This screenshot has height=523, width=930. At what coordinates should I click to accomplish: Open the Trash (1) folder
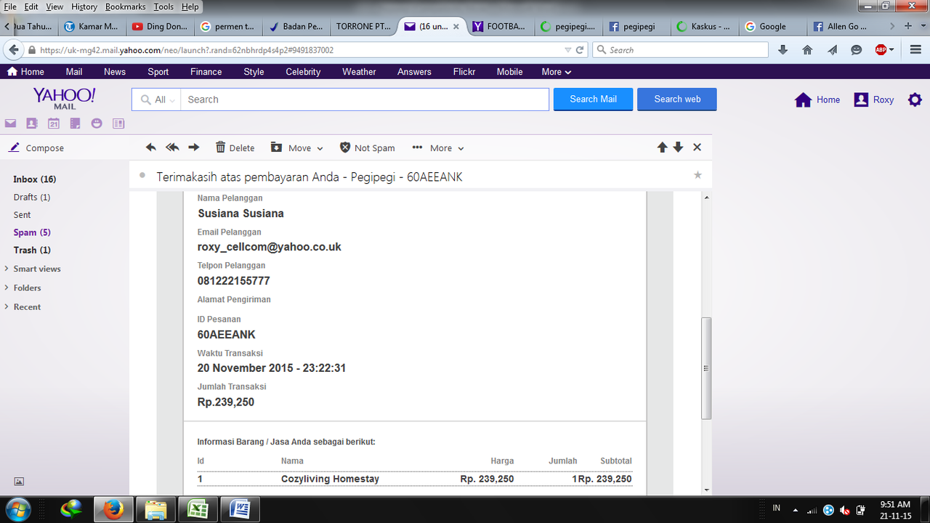pos(32,250)
